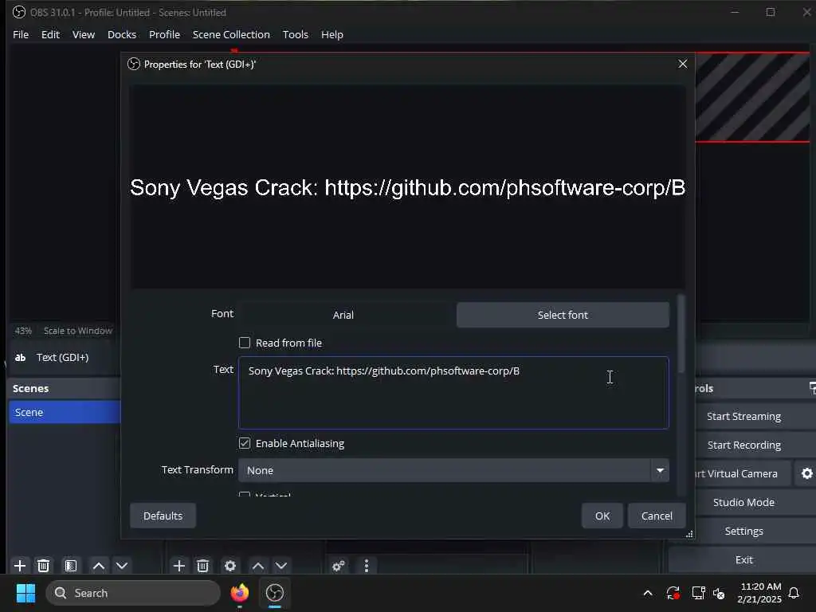The width and height of the screenshot is (816, 612).
Task: Select the Scene entry in Scenes list
Action: coord(65,412)
